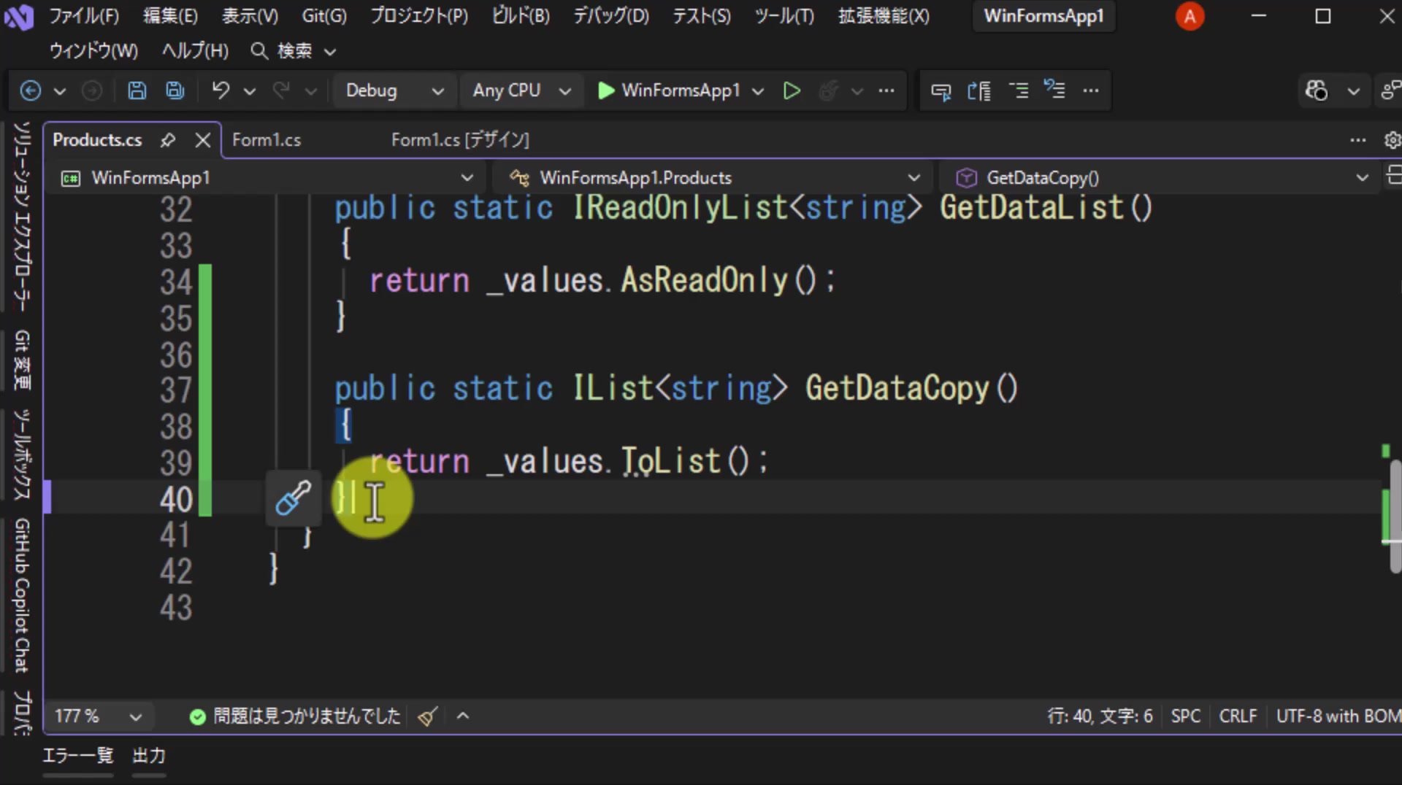1402x785 pixels.
Task: Click the vertical scrollbar thumb in the editor
Action: (x=1395, y=516)
